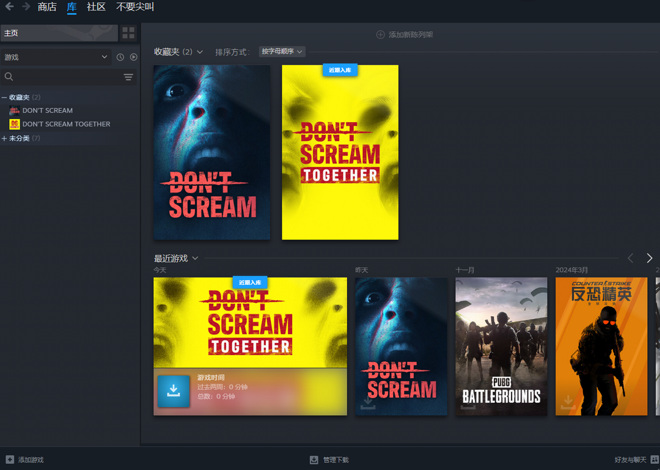The width and height of the screenshot is (660, 470).
Task: Open 管理下载 in the bottom bar
Action: tap(329, 460)
